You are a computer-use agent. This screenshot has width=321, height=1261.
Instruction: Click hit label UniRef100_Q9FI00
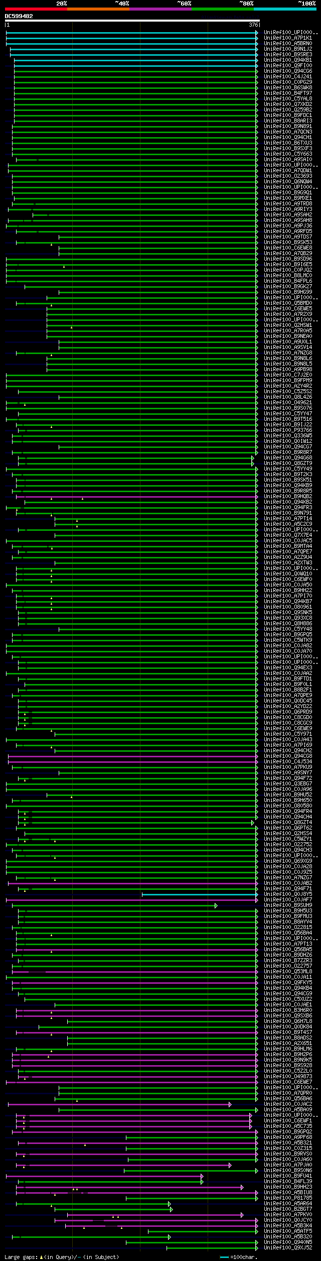[x=288, y=66]
